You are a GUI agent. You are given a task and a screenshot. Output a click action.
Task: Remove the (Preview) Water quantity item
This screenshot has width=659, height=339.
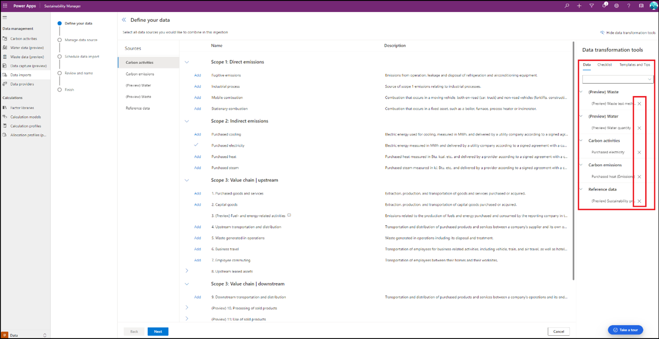pos(639,128)
